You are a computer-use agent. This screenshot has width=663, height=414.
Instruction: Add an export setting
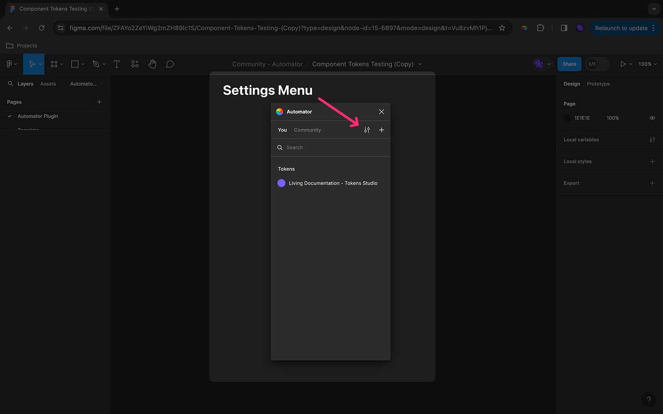tap(652, 183)
